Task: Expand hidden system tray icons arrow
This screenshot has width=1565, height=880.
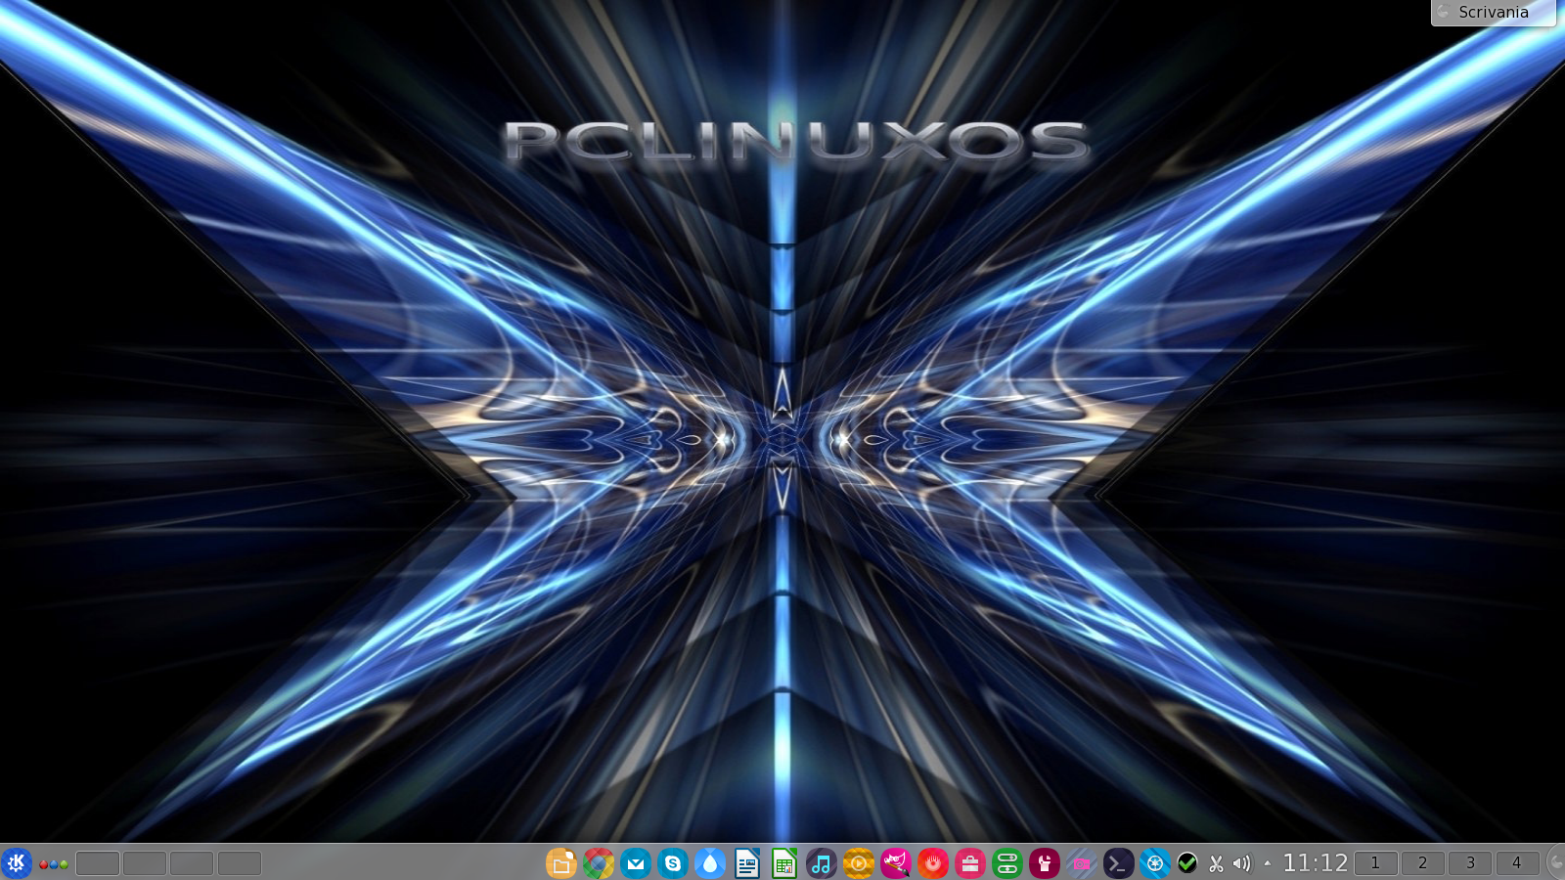Action: coord(1268,863)
